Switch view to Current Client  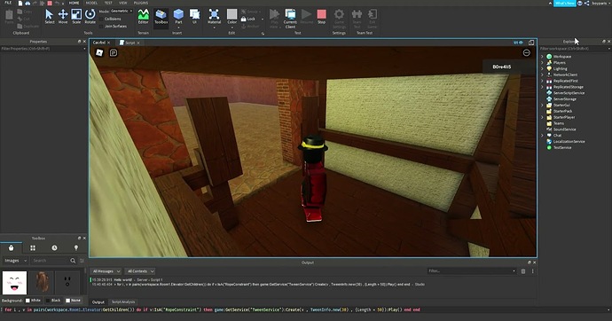[x=290, y=19]
